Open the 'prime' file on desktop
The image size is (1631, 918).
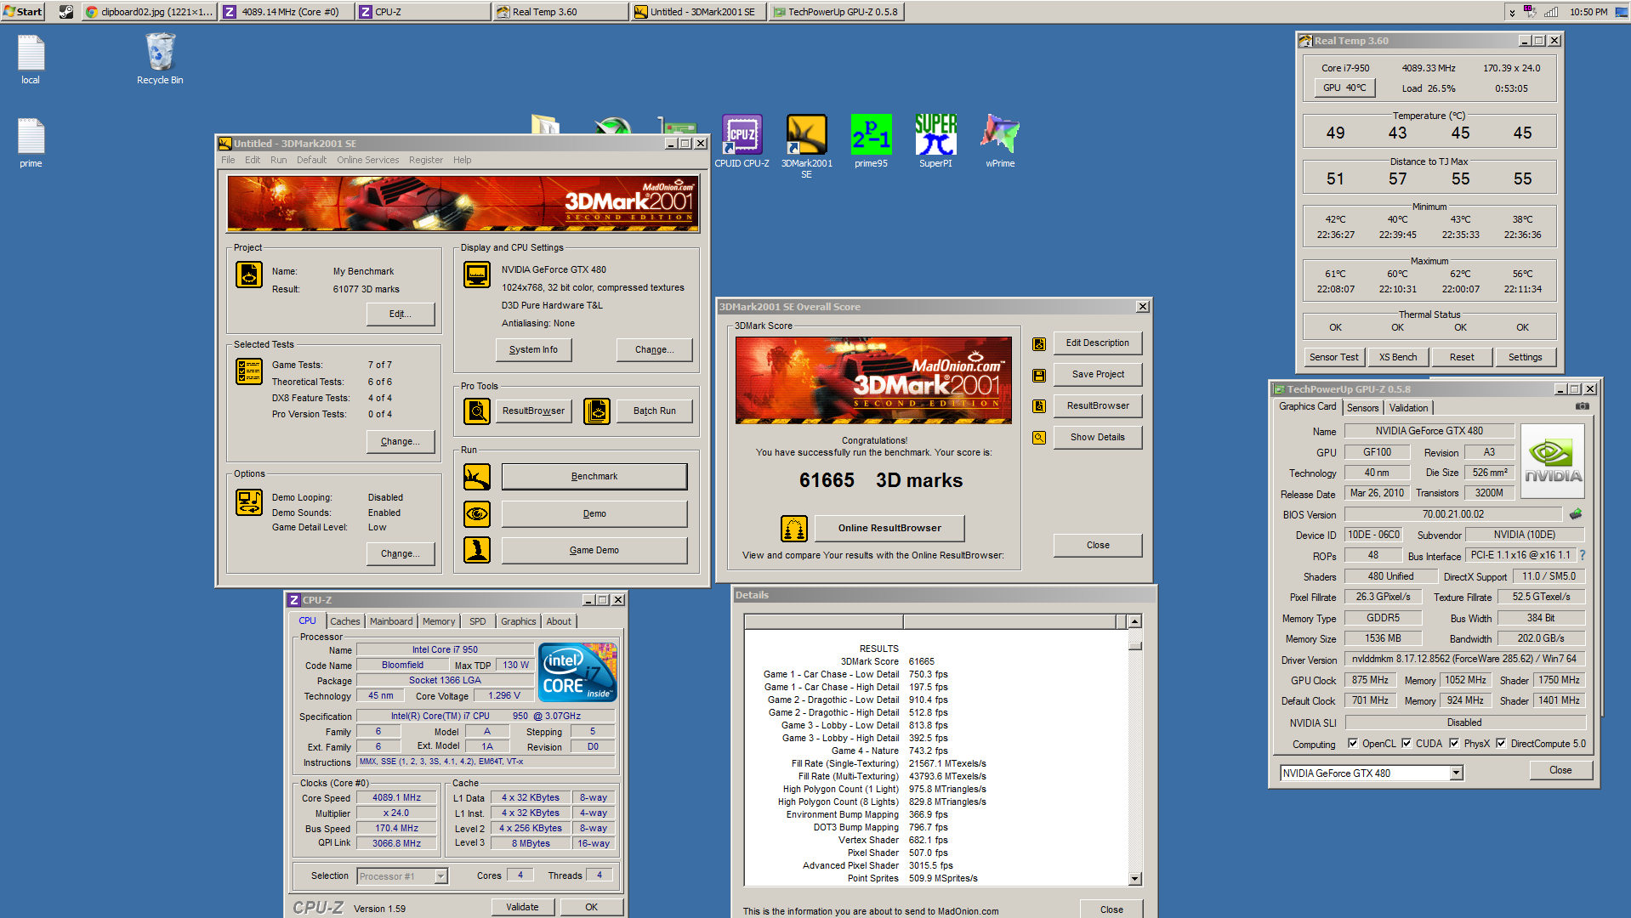coord(31,143)
